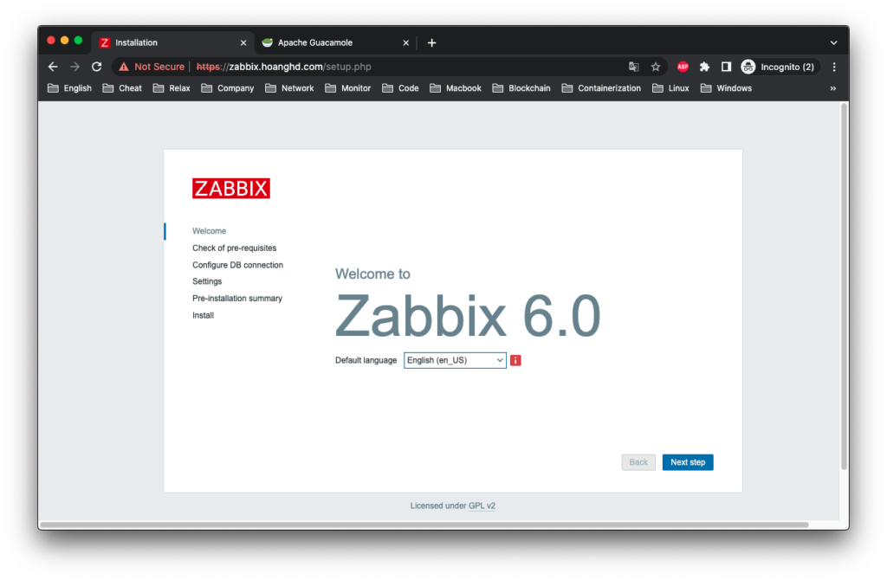Select Check of pre-requisites step
Viewport: 887px width, 580px height.
(x=234, y=248)
